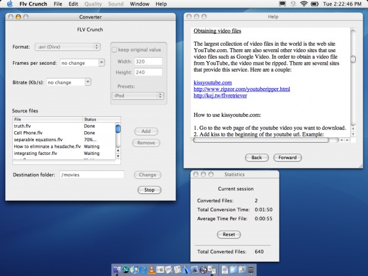Click the Total Converted Files value 640

259,252
